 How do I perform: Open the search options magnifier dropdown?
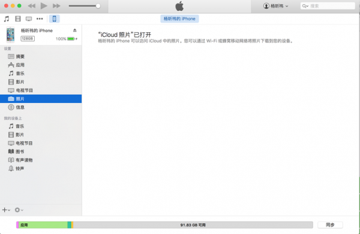pyautogui.click(x=305, y=6)
